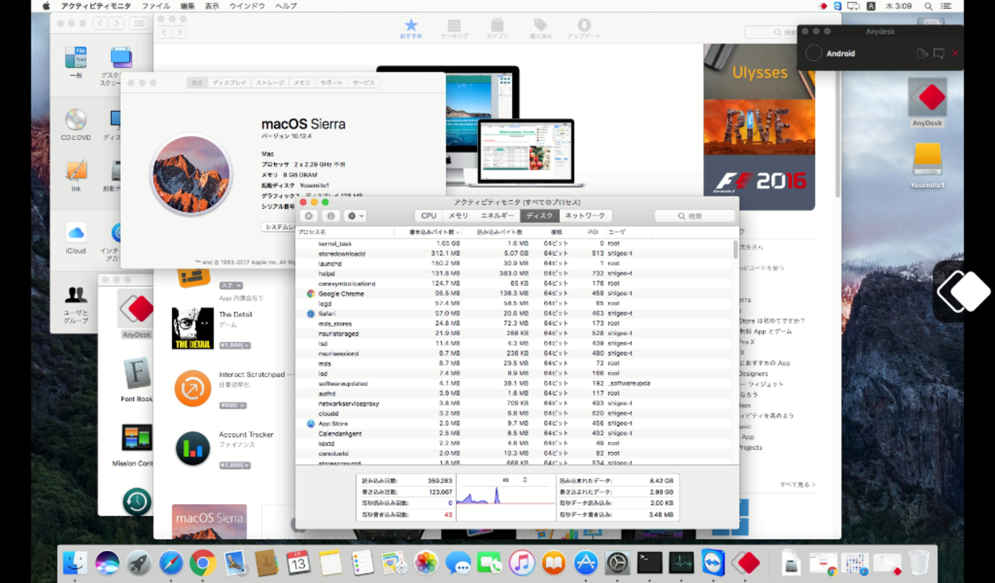Open the Yosemite1 drive on desktop
Image resolution: width=995 pixels, height=583 pixels.
coord(927,165)
